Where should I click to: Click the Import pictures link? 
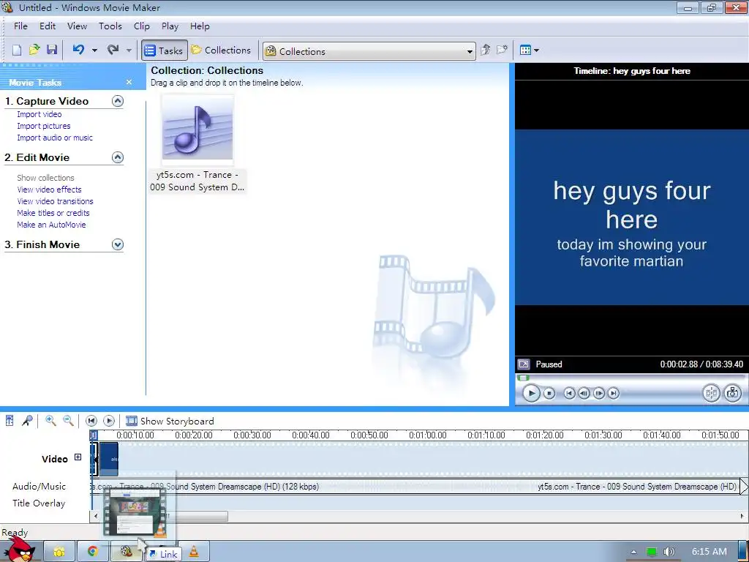43,126
